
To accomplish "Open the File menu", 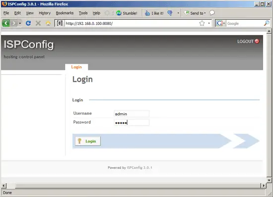I will (x=6, y=13).
